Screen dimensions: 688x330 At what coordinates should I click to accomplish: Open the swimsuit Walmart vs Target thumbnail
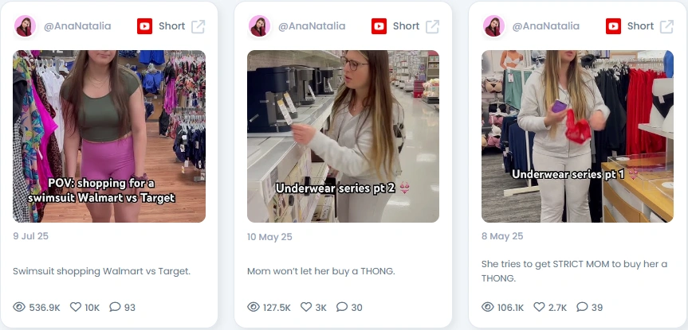click(x=109, y=136)
